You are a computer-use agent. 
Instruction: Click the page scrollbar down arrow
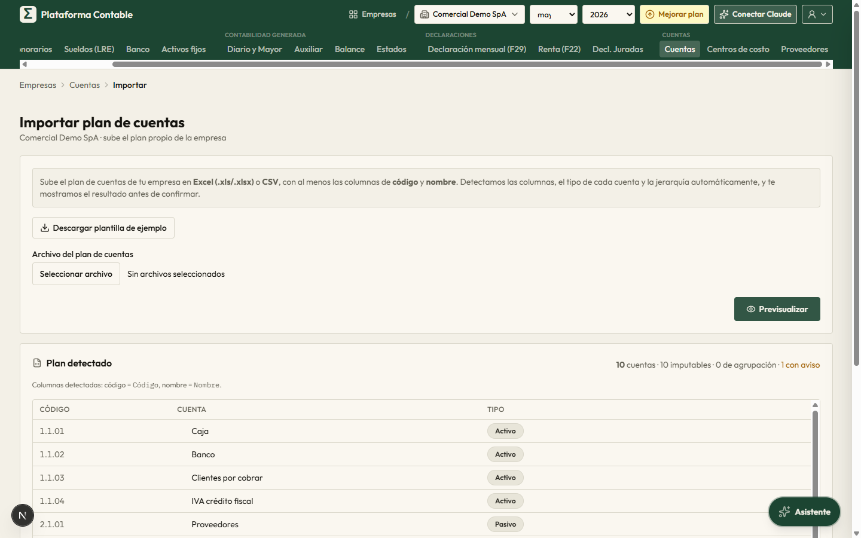point(856,533)
